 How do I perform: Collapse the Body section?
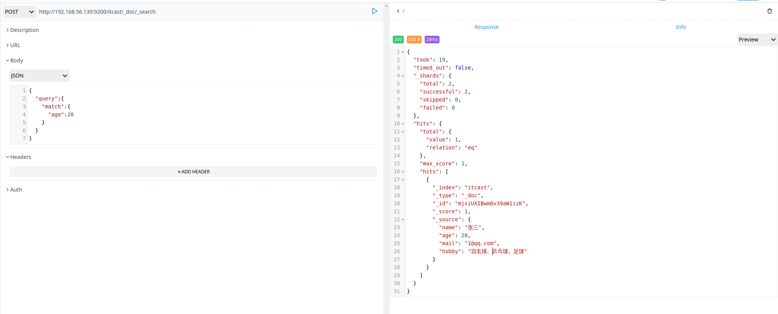[14, 60]
